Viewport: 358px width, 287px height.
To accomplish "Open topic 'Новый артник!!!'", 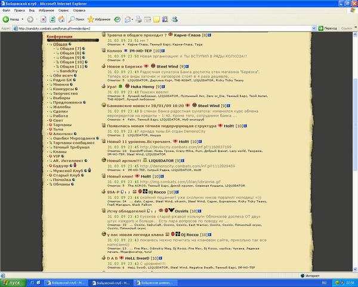I will [x=124, y=161].
